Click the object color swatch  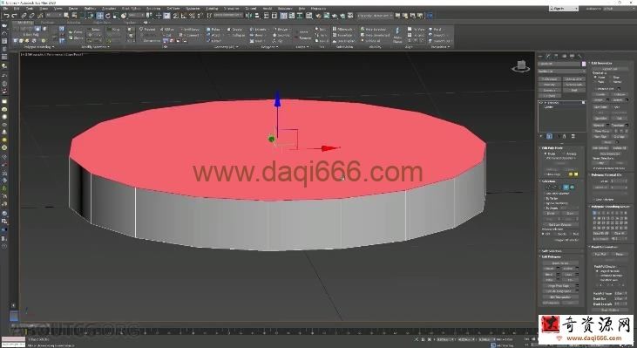584,64
